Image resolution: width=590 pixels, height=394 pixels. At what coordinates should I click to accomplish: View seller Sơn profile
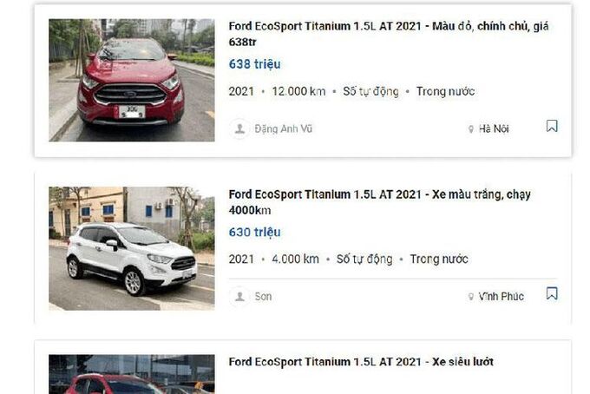[x=263, y=296]
